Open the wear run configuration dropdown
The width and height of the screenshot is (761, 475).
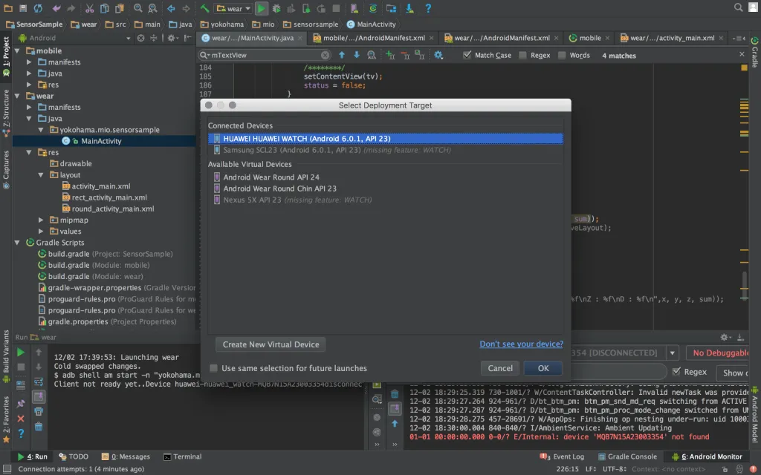234,8
